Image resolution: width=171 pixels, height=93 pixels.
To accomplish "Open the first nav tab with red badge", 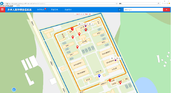I will pos(41,10).
